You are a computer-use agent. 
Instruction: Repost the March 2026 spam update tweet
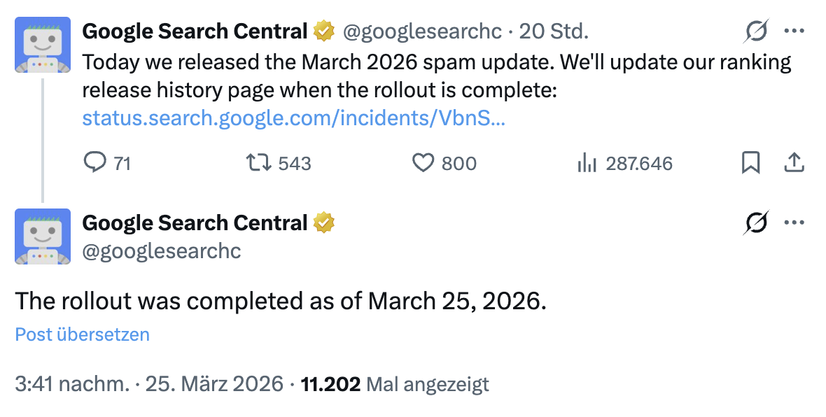258,162
